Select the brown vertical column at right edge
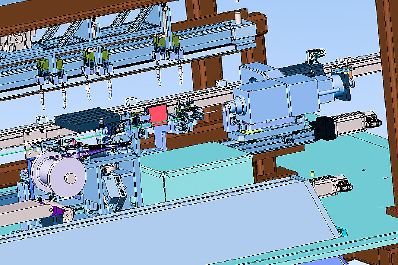 (x=390, y=93)
